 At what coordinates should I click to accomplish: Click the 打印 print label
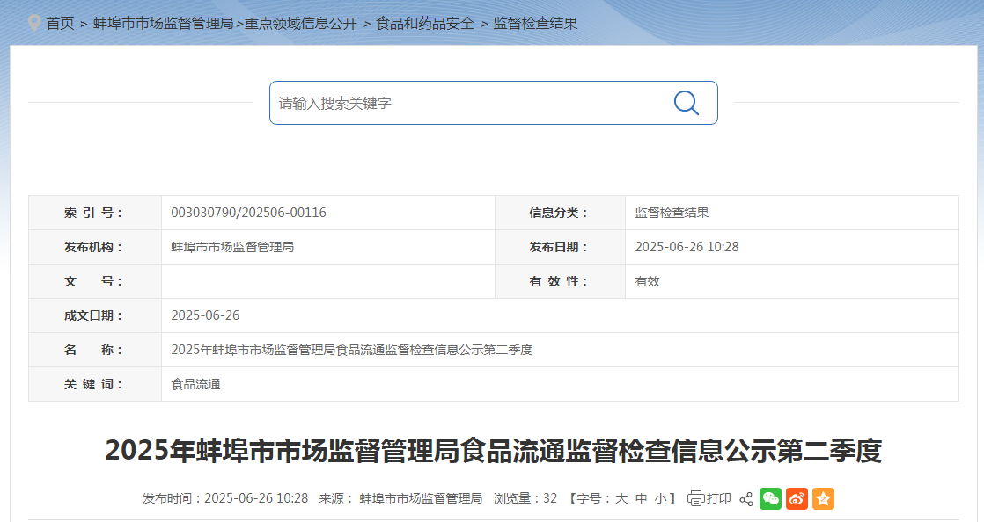[x=719, y=499]
